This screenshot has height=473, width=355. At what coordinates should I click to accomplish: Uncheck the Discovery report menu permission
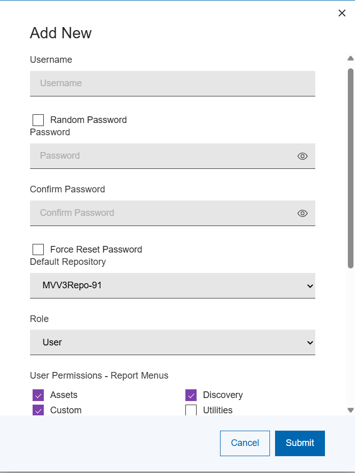point(191,395)
